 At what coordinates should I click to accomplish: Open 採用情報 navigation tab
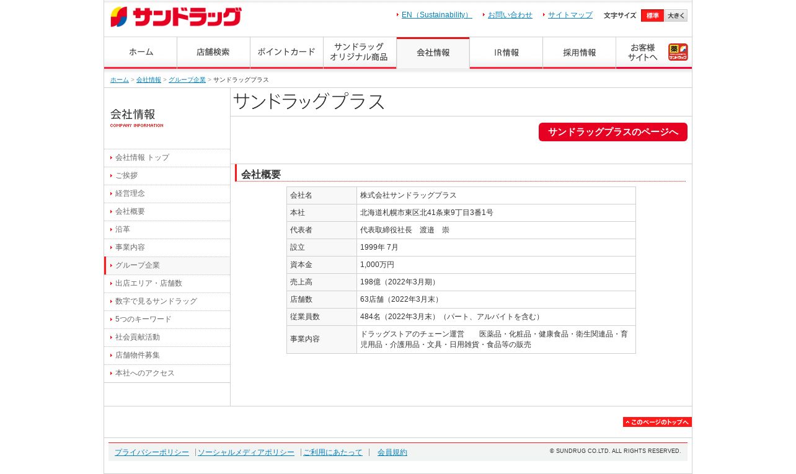(579, 53)
